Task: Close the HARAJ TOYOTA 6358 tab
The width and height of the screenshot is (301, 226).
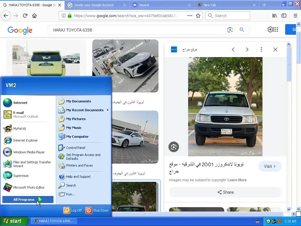Action: coord(60,5)
